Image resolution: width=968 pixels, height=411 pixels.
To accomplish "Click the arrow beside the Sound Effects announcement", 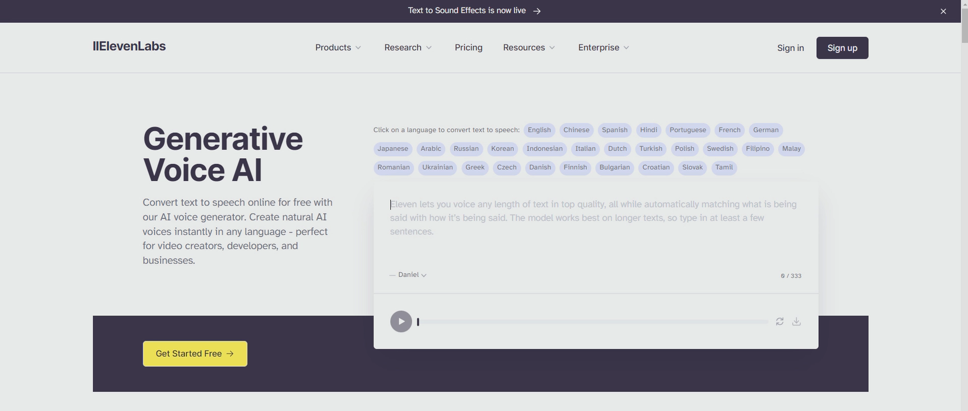I will tap(537, 11).
